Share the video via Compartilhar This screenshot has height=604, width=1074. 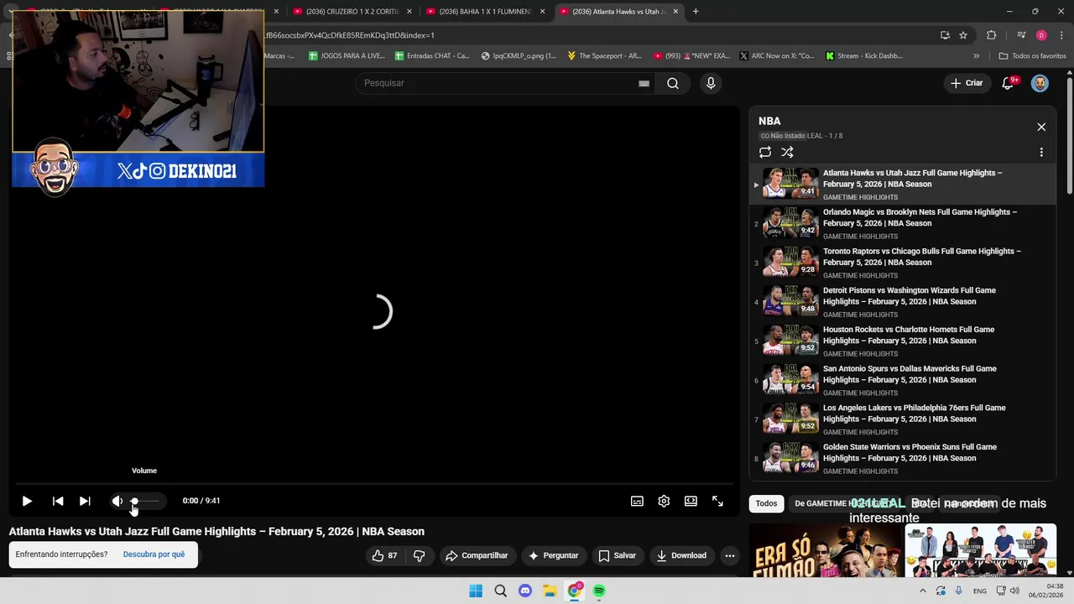tap(477, 555)
